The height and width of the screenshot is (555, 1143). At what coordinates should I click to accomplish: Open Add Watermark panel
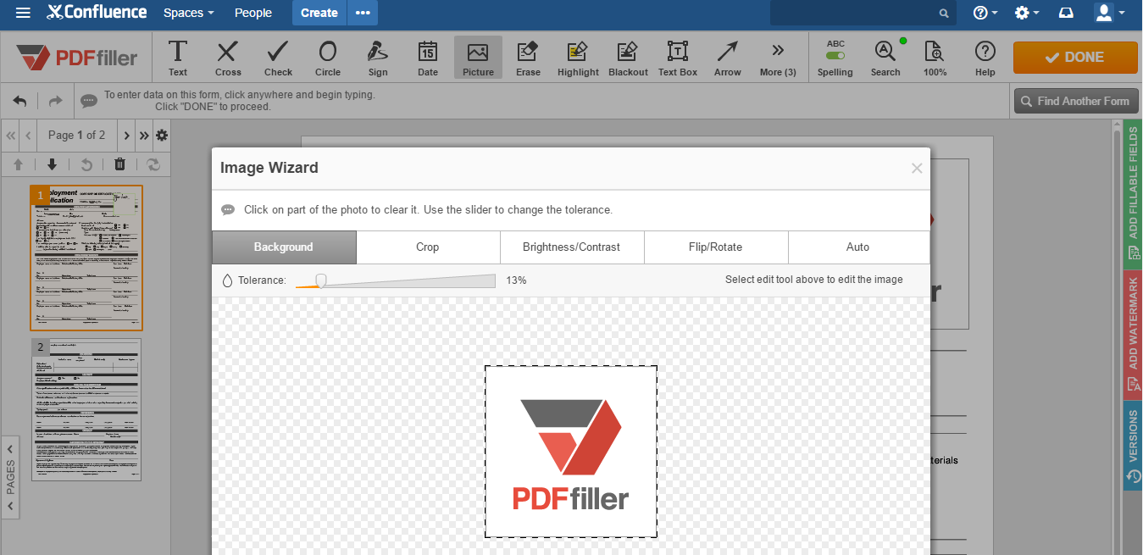tap(1133, 334)
